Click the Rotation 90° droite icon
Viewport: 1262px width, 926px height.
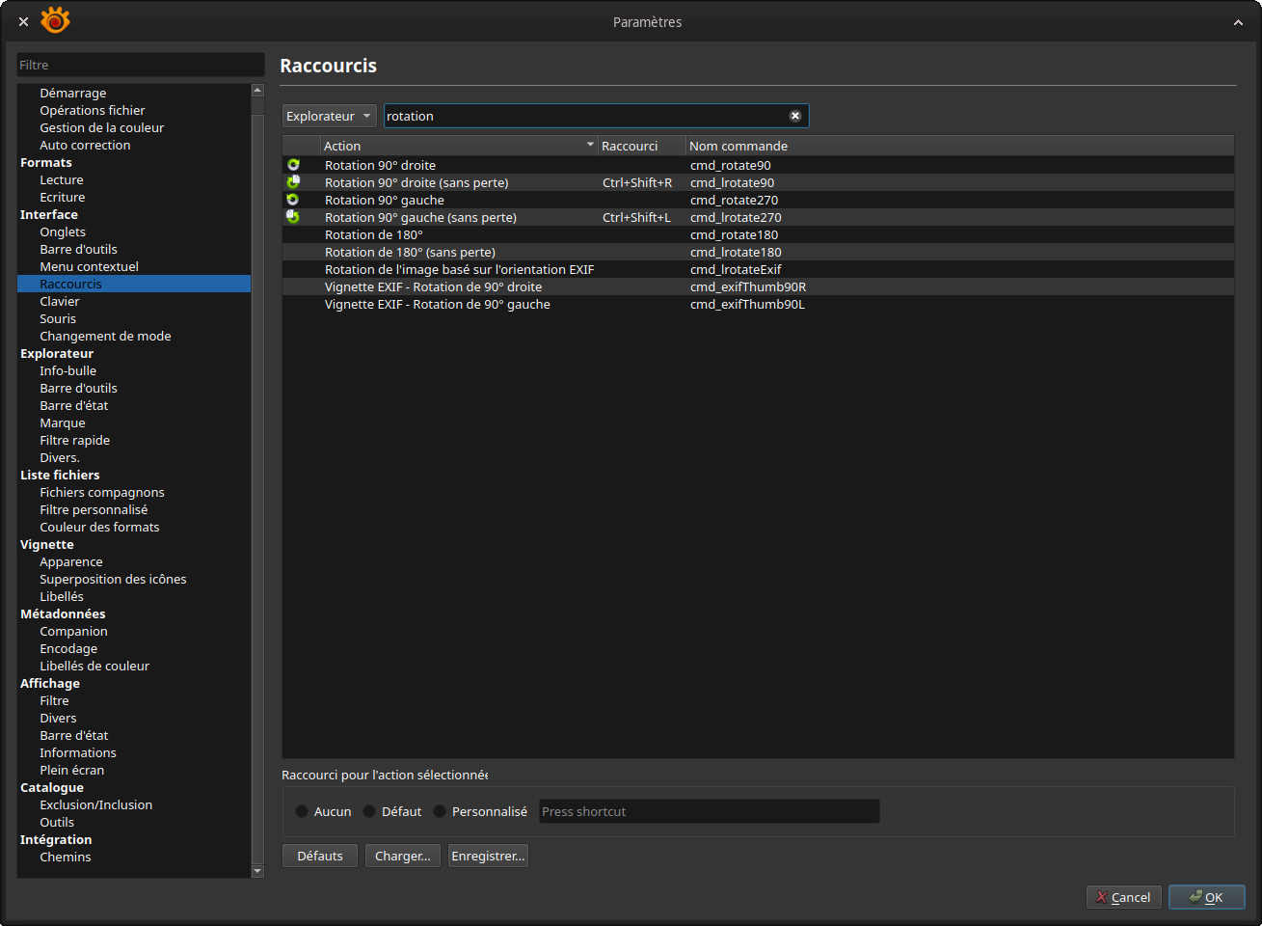[293, 165]
